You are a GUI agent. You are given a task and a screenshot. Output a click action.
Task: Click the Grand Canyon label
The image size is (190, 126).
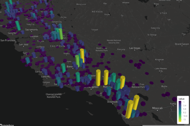point(182,44)
